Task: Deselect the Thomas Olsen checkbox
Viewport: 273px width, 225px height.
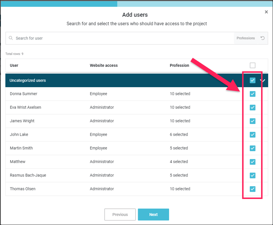Action: (253, 189)
